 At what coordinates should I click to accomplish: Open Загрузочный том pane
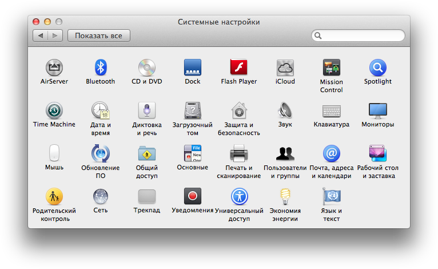tap(193, 110)
